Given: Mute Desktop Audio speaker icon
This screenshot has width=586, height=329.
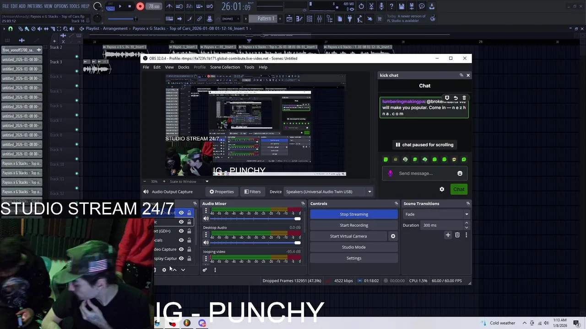Looking at the screenshot, I should [206, 243].
